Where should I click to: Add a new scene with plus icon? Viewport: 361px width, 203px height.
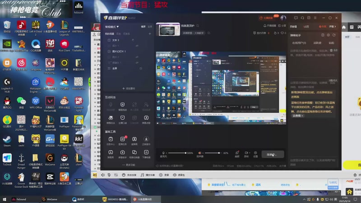150,33
